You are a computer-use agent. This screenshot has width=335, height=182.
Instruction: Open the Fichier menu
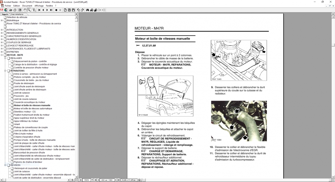(x=8, y=6)
